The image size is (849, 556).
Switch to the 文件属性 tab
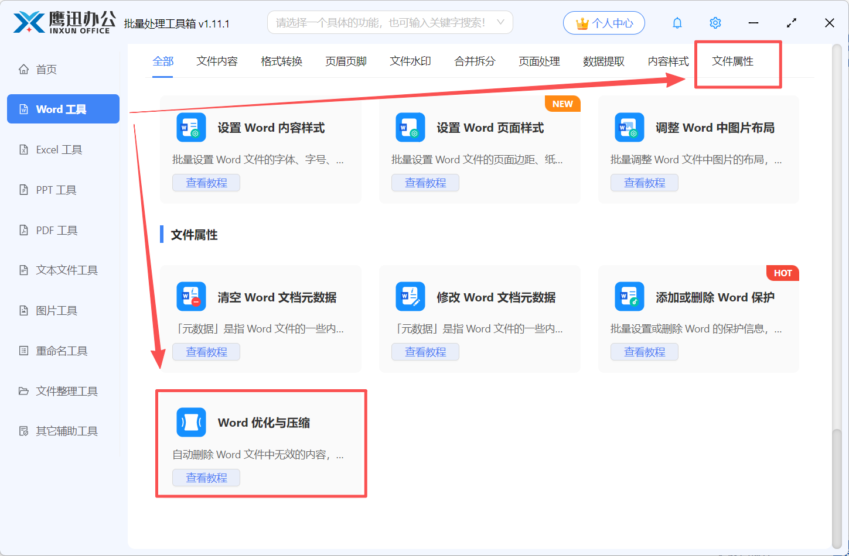point(733,61)
